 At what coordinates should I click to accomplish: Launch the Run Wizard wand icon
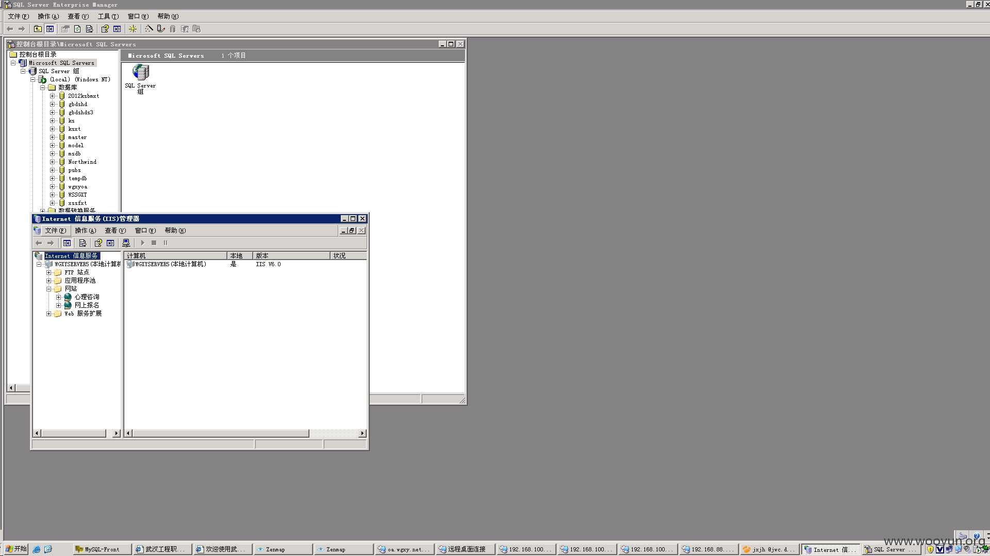[x=149, y=29]
